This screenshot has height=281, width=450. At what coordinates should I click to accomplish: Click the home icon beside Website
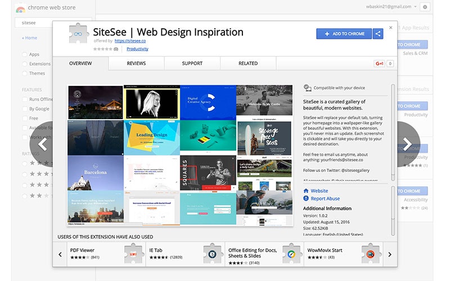pos(306,191)
